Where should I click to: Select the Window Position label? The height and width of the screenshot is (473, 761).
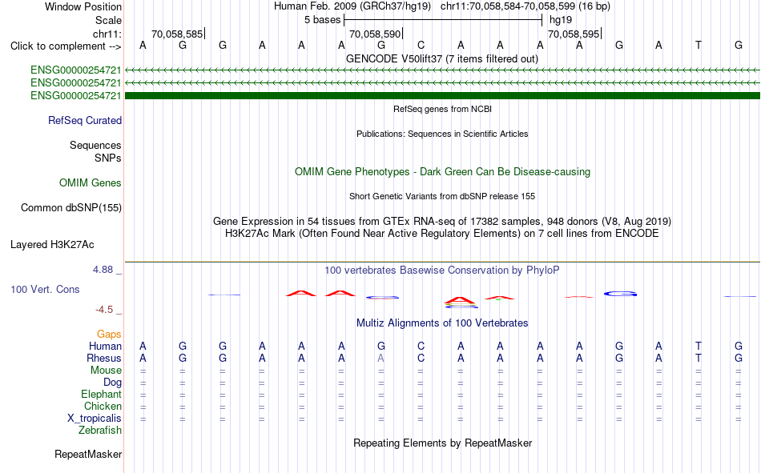(83, 6)
